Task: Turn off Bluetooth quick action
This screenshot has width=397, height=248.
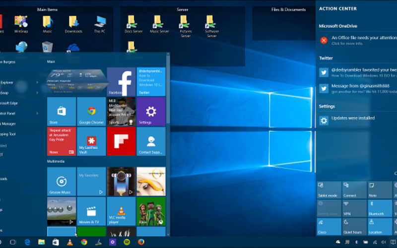Action: [x=379, y=208]
